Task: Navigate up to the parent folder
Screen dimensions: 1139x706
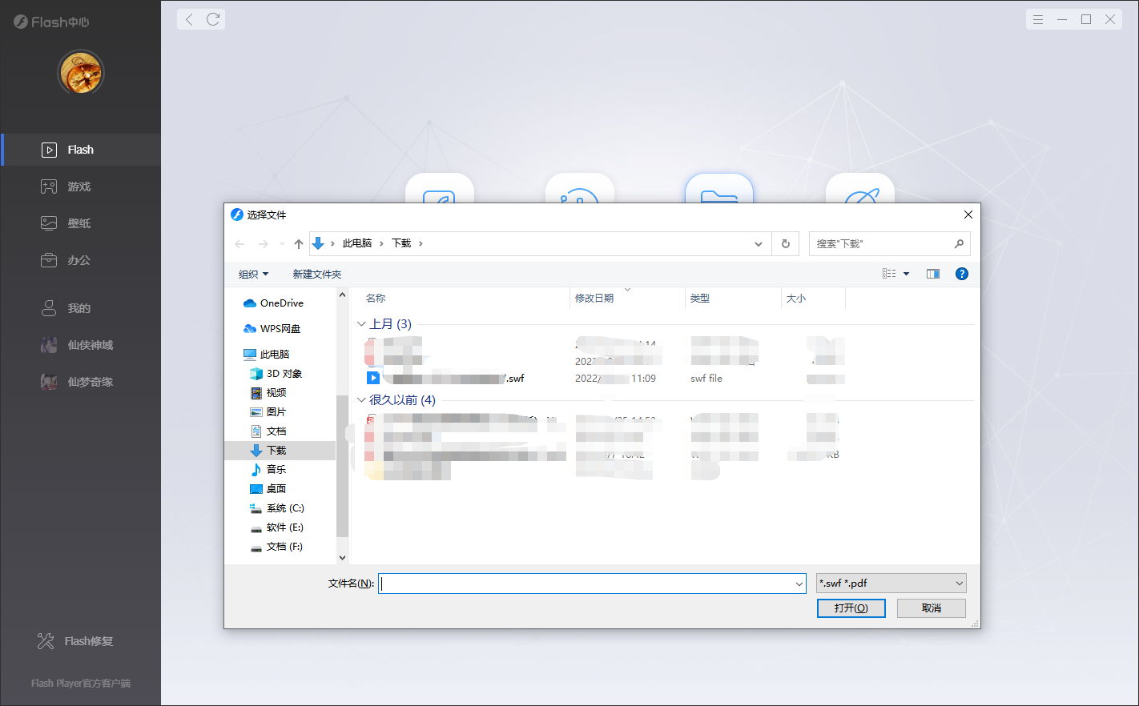Action: (x=298, y=243)
